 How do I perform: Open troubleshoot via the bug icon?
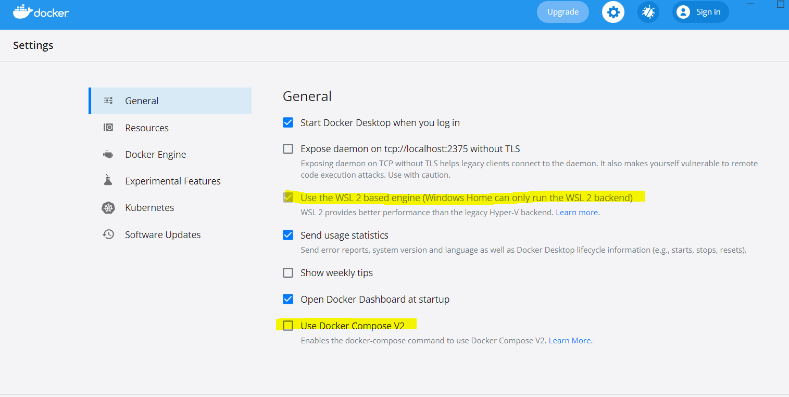(x=648, y=12)
